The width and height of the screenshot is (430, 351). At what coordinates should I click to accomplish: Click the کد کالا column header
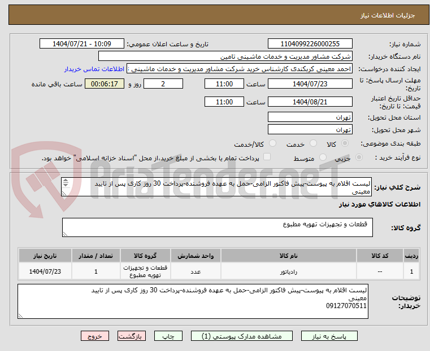tap(380, 256)
